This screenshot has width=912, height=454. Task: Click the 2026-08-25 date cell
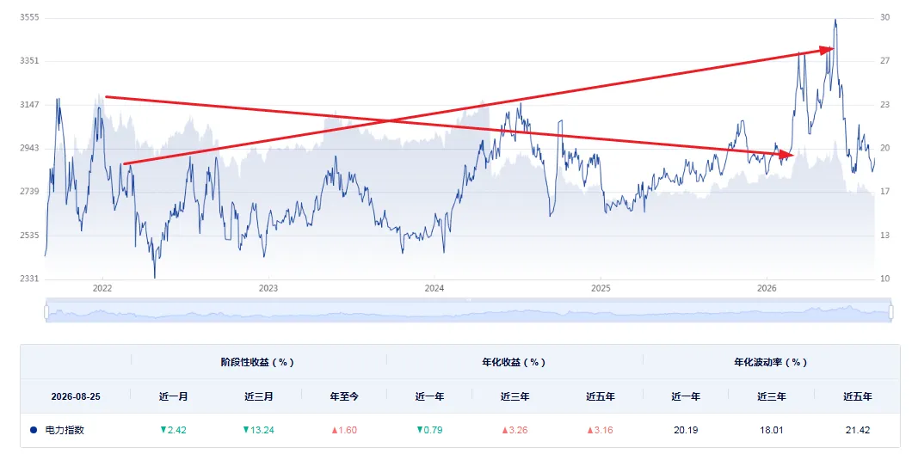[76, 396]
